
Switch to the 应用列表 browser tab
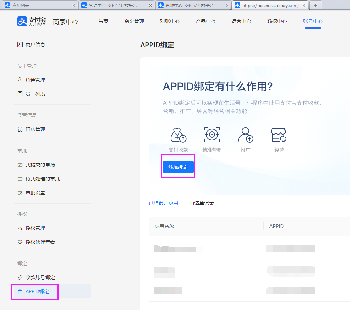pyautogui.click(x=40, y=5)
